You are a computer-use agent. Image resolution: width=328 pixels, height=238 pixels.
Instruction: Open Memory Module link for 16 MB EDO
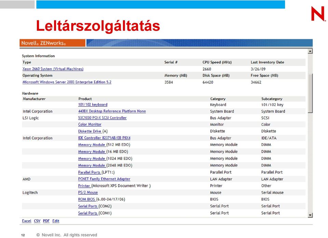tap(92, 152)
